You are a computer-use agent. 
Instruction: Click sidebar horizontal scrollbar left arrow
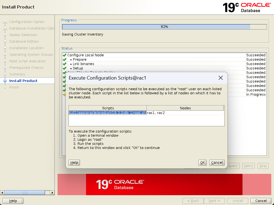click(2, 192)
